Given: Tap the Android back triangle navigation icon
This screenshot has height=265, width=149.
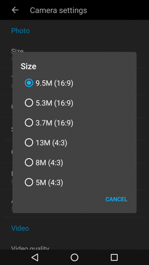Looking at the screenshot, I should [x=35, y=257].
